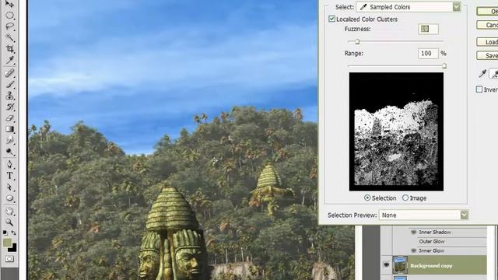Select the Zoom tool

9,222
